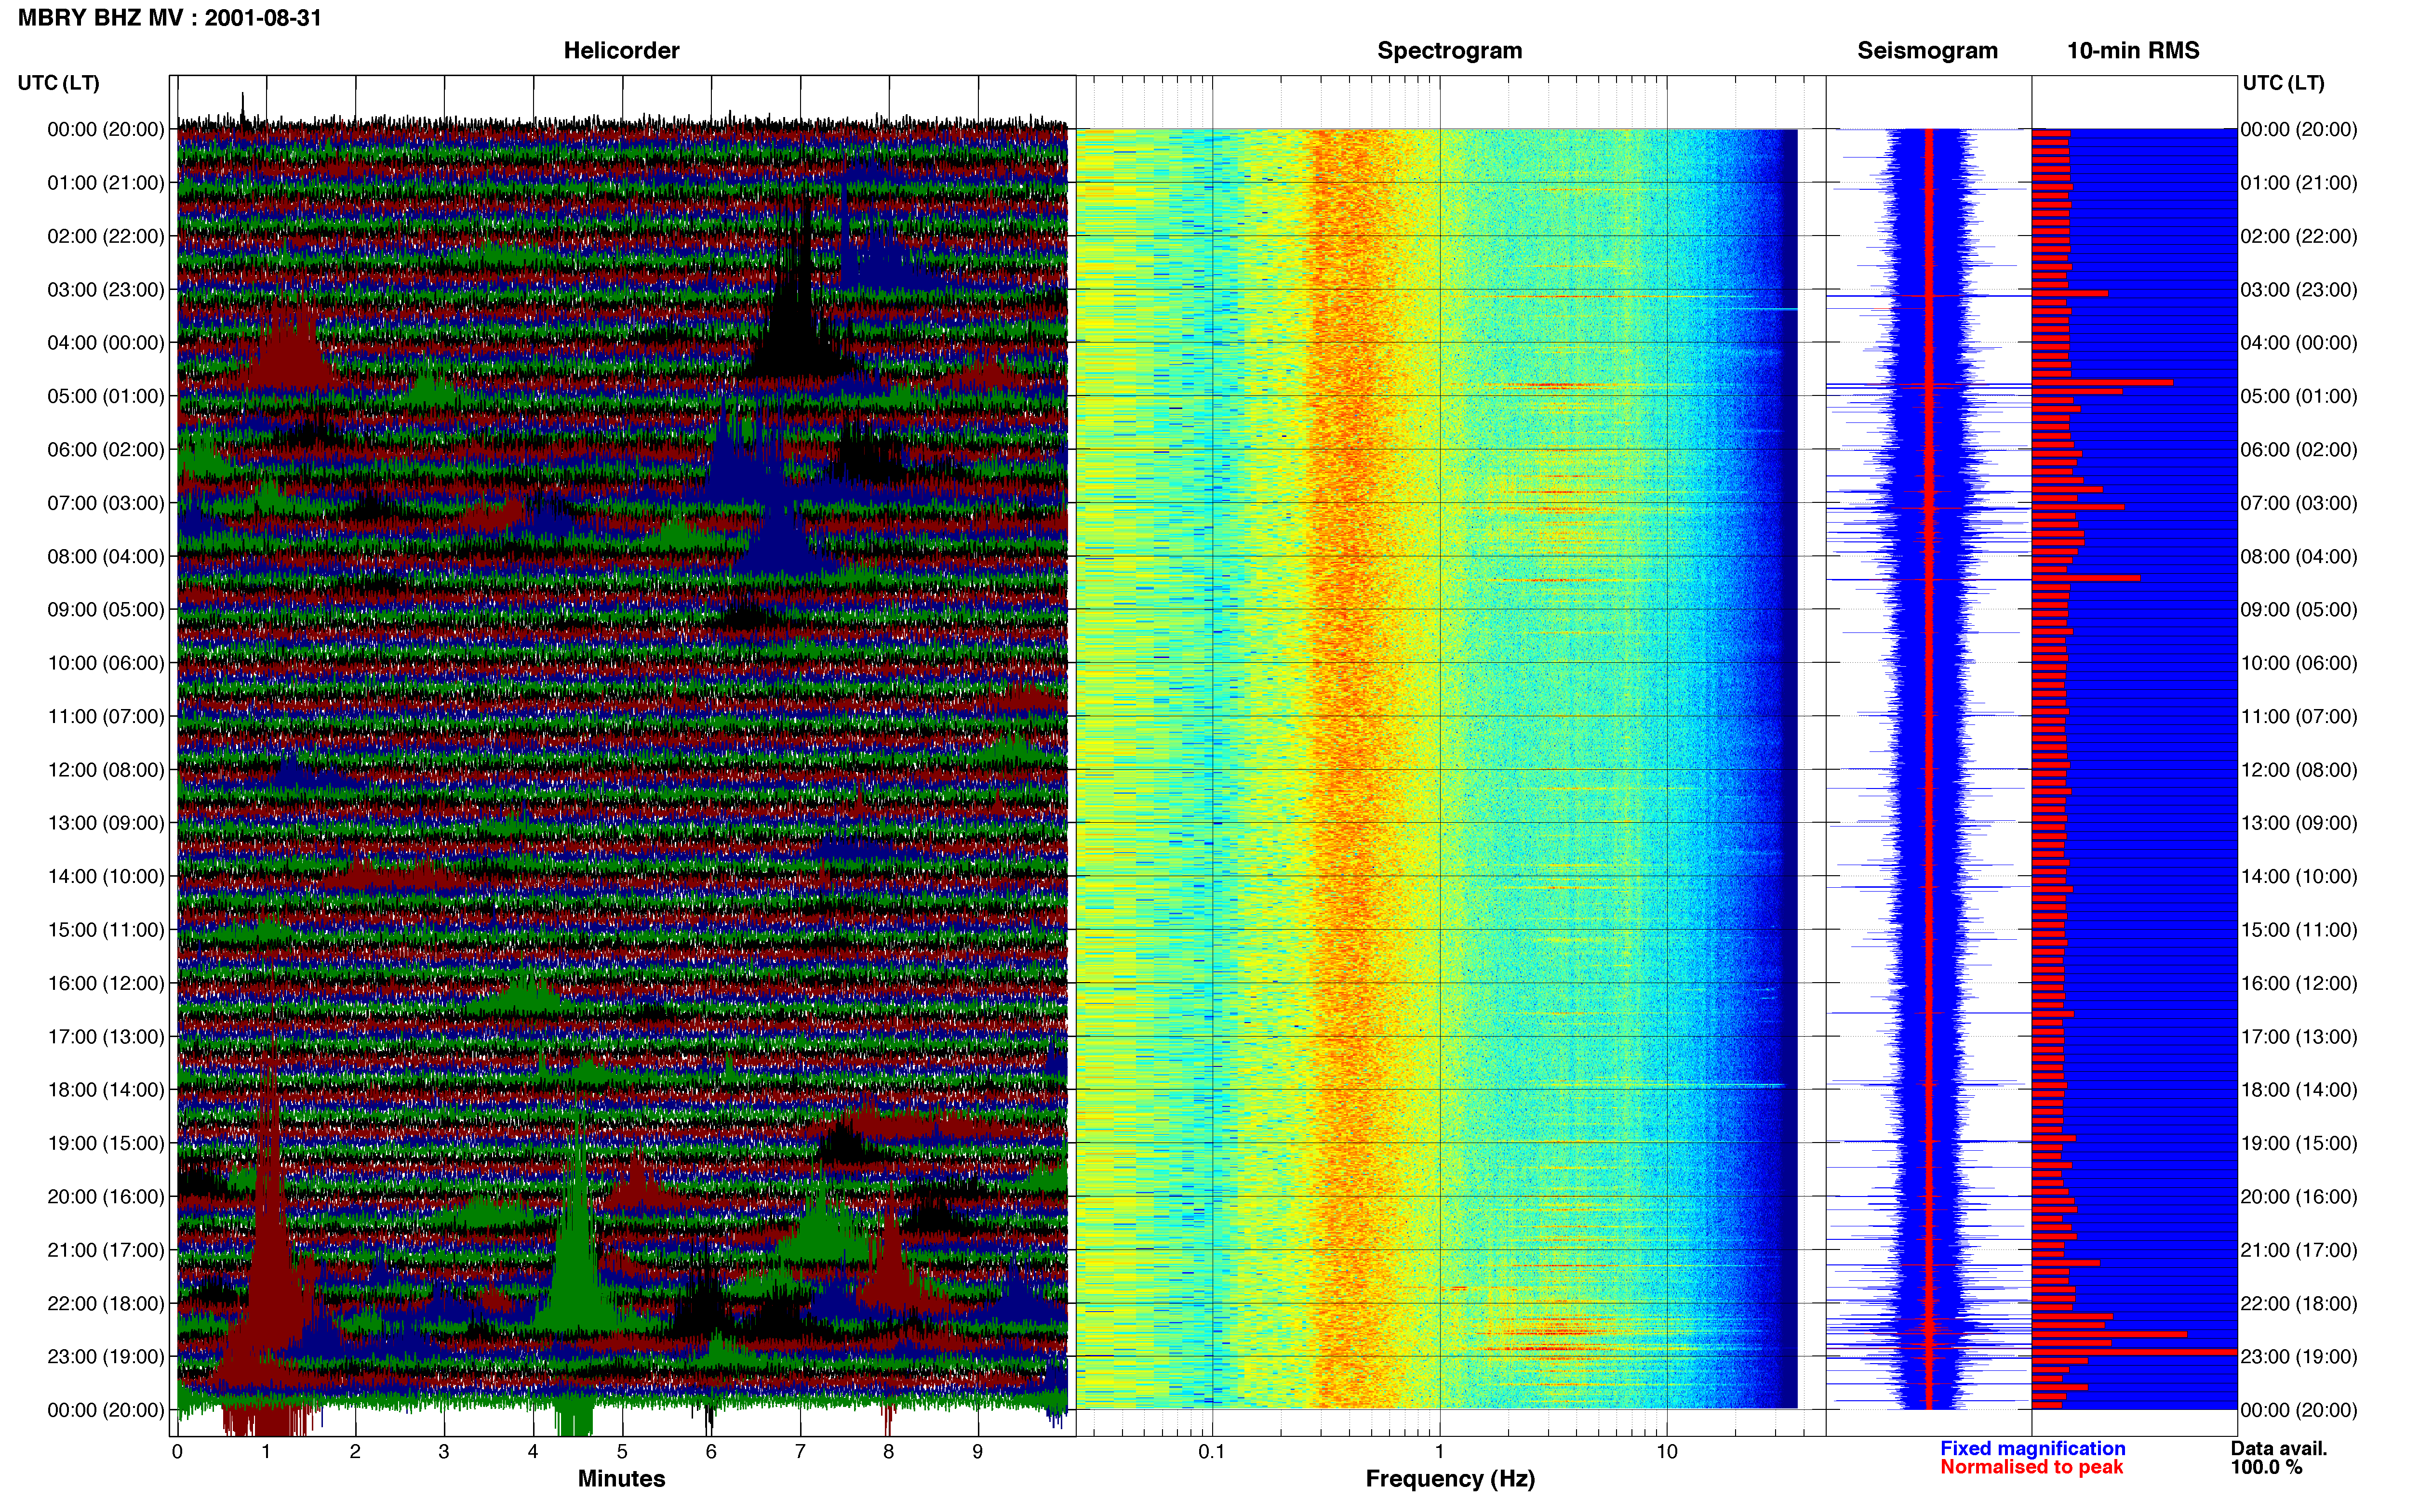Click the UTC (LT) label beside the 10-min RMS panel
The image size is (2419, 1512).
[2284, 83]
